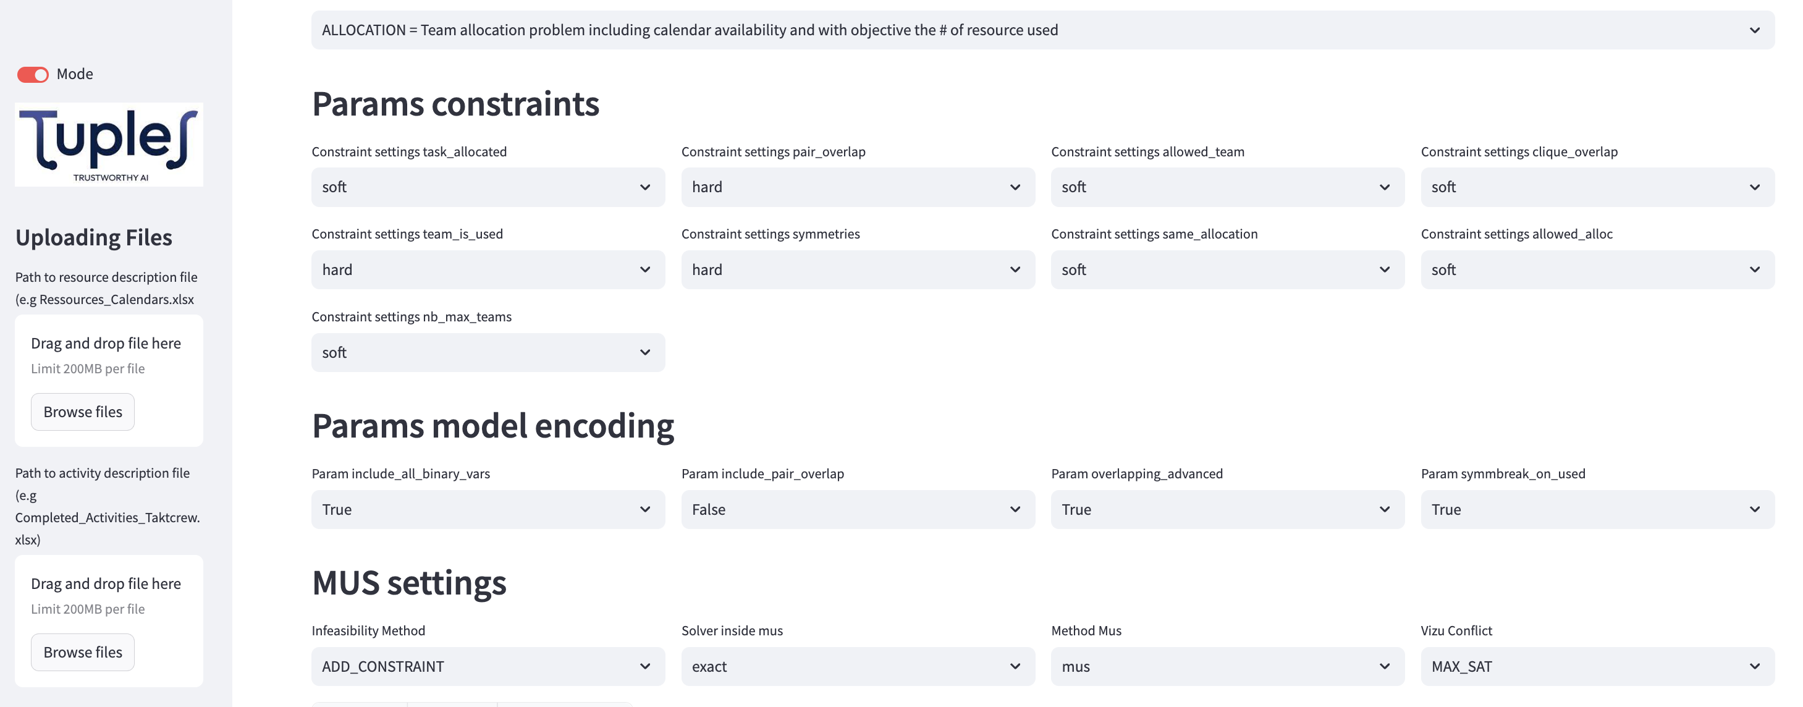Screen dimensions: 1803x707
Task: Browse files for activity description file
Action: coord(83,652)
